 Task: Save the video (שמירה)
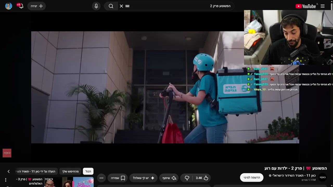click(118, 178)
